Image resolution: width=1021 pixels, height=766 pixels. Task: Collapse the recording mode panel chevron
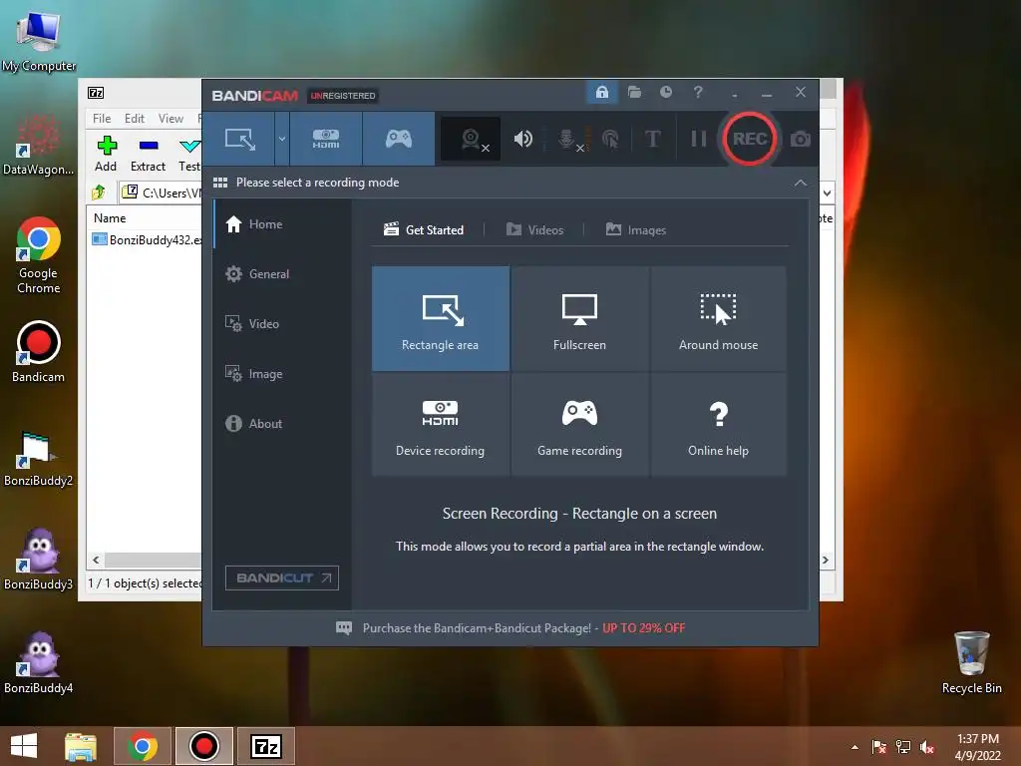[x=801, y=184]
